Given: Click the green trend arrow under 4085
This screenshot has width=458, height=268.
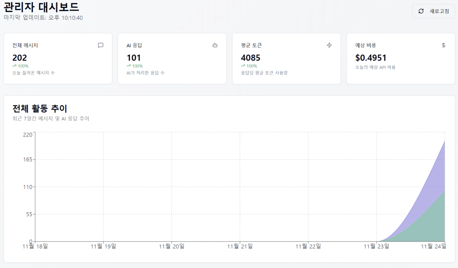Looking at the screenshot, I should pos(243,66).
